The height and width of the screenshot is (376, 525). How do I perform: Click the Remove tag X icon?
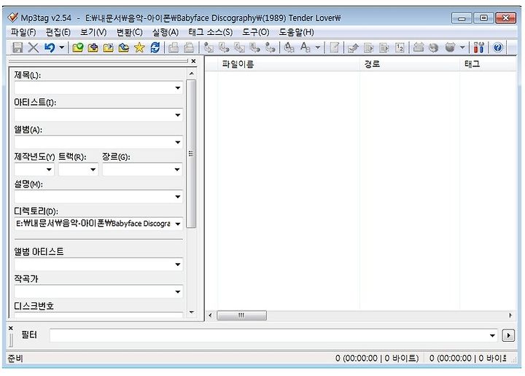coord(33,47)
